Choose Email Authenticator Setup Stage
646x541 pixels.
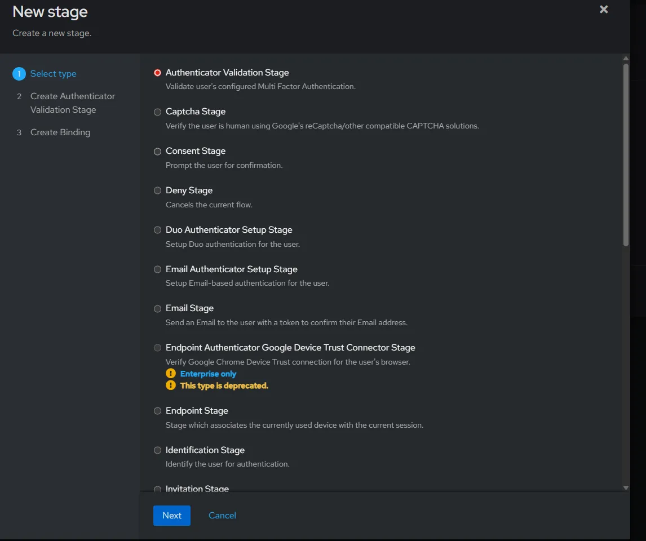pyautogui.click(x=158, y=269)
